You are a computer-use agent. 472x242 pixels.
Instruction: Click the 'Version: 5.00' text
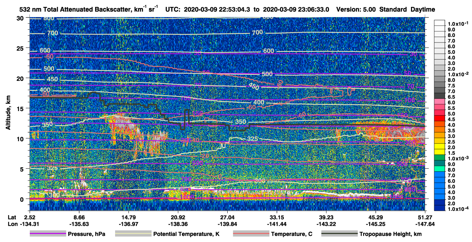tap(357, 9)
